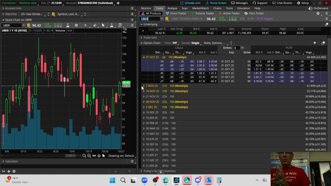Open Messages from the top bar
This screenshot has width=331, height=186.
click(239, 3)
